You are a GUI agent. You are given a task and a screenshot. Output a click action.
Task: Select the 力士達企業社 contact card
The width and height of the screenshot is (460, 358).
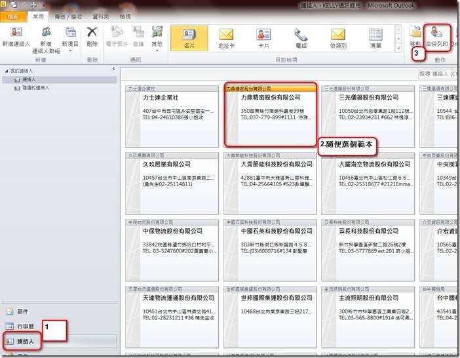coord(172,117)
